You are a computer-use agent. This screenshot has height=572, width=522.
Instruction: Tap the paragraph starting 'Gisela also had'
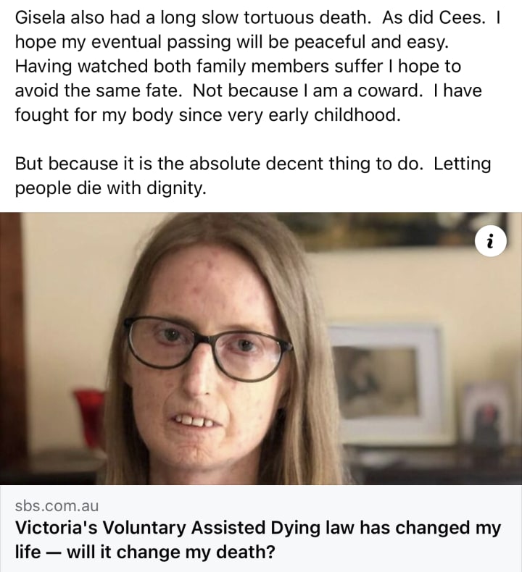click(x=257, y=66)
